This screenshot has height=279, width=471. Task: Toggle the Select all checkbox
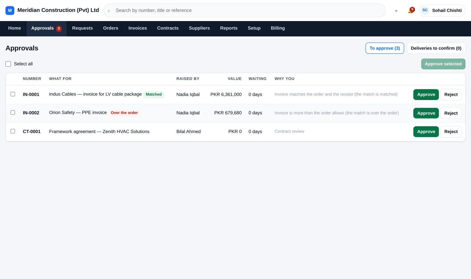(x=8, y=64)
